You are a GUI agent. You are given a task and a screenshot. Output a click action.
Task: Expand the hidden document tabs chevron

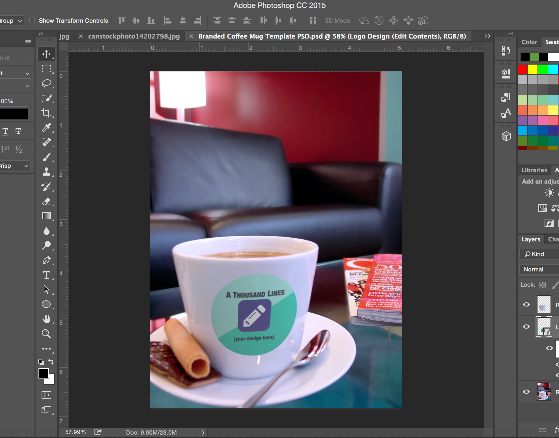tap(487, 36)
